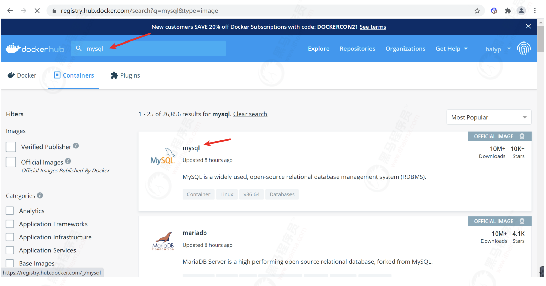Image resolution: width=546 pixels, height=286 pixels.
Task: Go back to the previous page
Action: [10, 11]
